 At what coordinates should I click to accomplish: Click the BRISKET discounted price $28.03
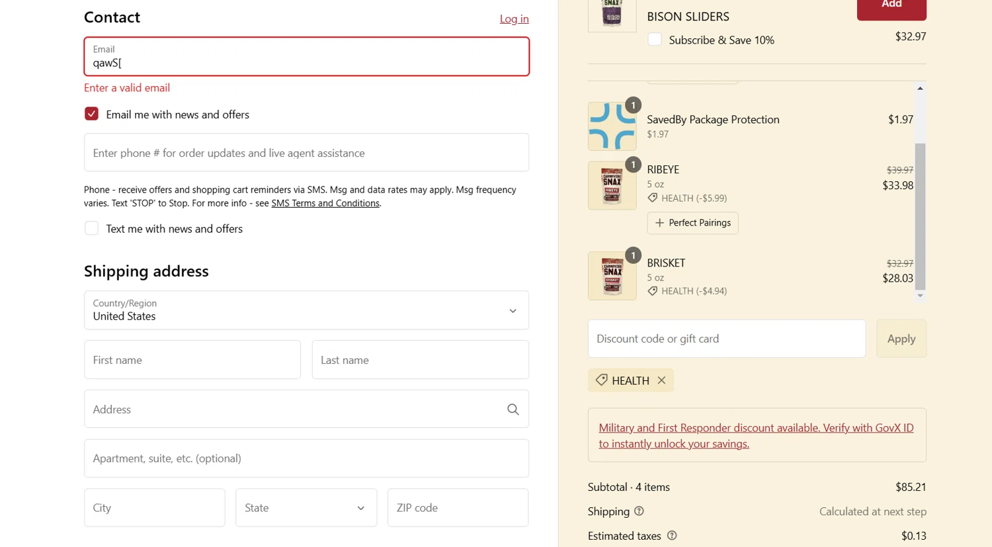click(898, 278)
